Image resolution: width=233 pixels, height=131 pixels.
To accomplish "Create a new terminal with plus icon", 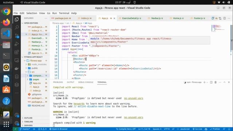I will [x=204, y=82].
